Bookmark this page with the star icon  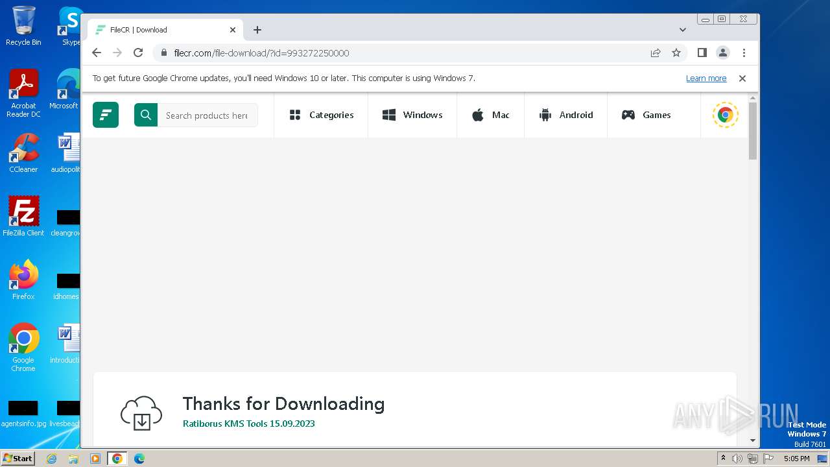pyautogui.click(x=676, y=53)
